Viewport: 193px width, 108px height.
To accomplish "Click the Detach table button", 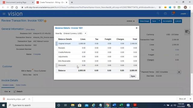I will pyautogui.click(x=18, y=91).
